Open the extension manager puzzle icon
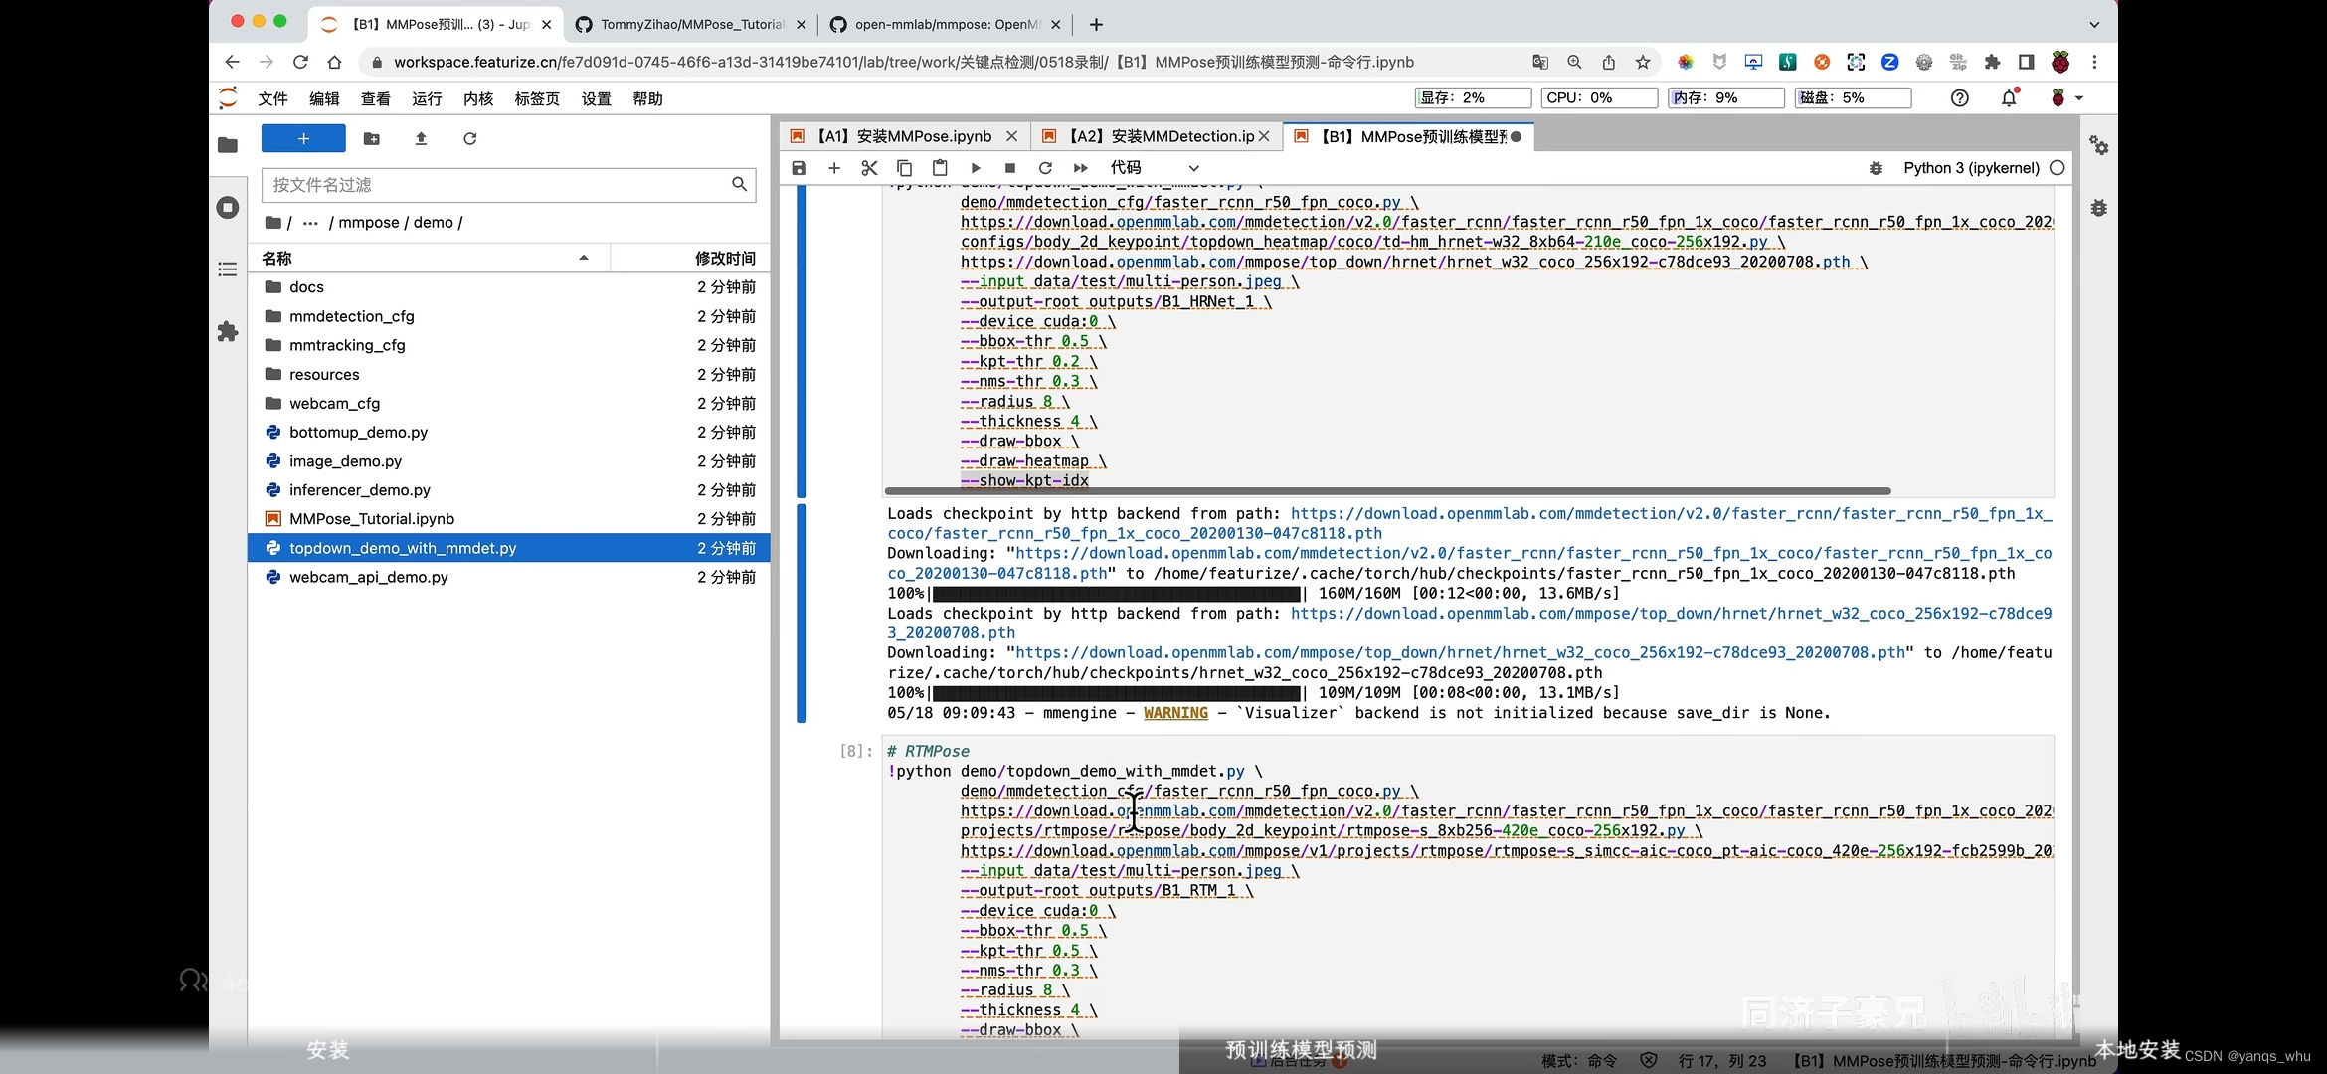Screen dimensions: 2327x1074 pos(228,331)
